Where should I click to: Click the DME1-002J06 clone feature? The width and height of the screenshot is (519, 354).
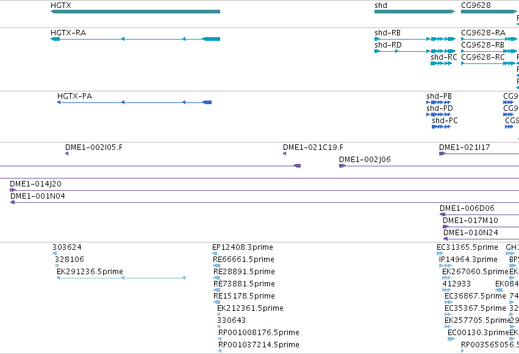click(429, 166)
